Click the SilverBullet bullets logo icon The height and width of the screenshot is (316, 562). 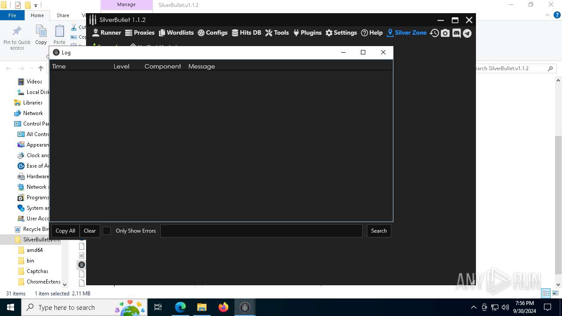[93, 20]
